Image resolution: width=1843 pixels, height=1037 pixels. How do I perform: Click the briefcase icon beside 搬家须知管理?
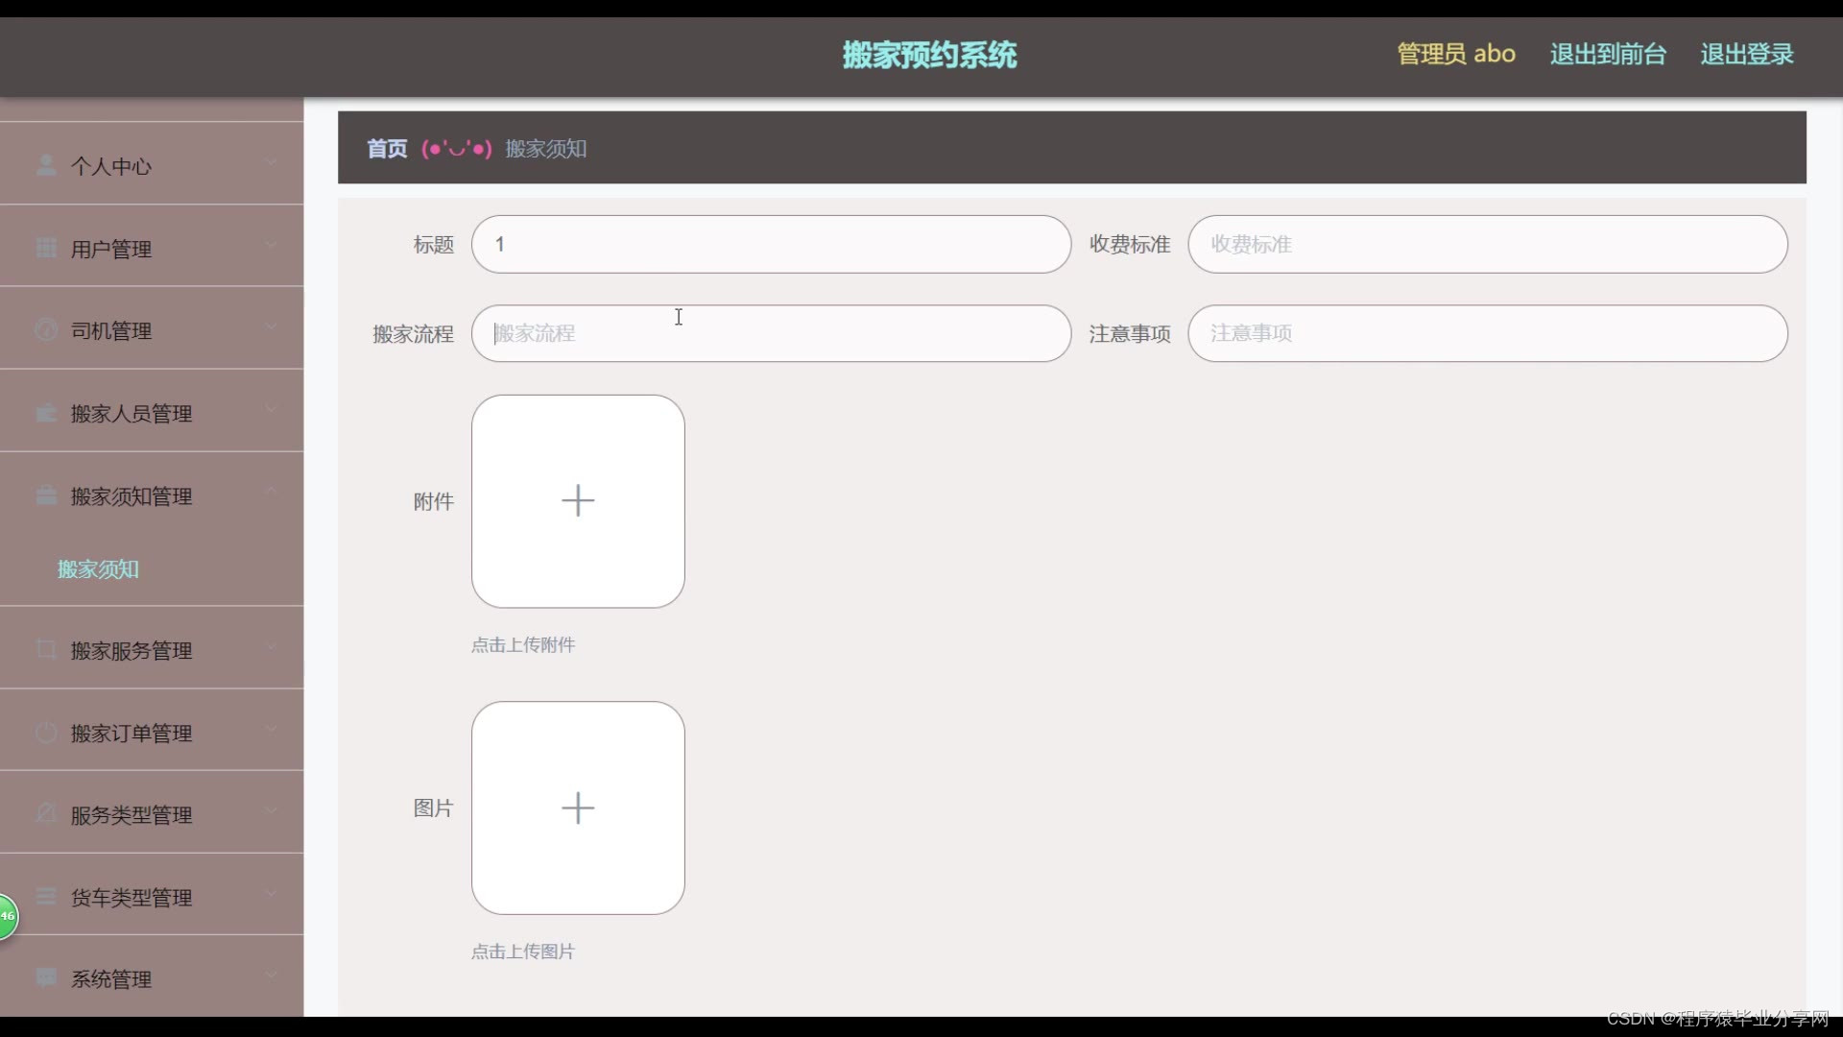[x=45, y=495]
